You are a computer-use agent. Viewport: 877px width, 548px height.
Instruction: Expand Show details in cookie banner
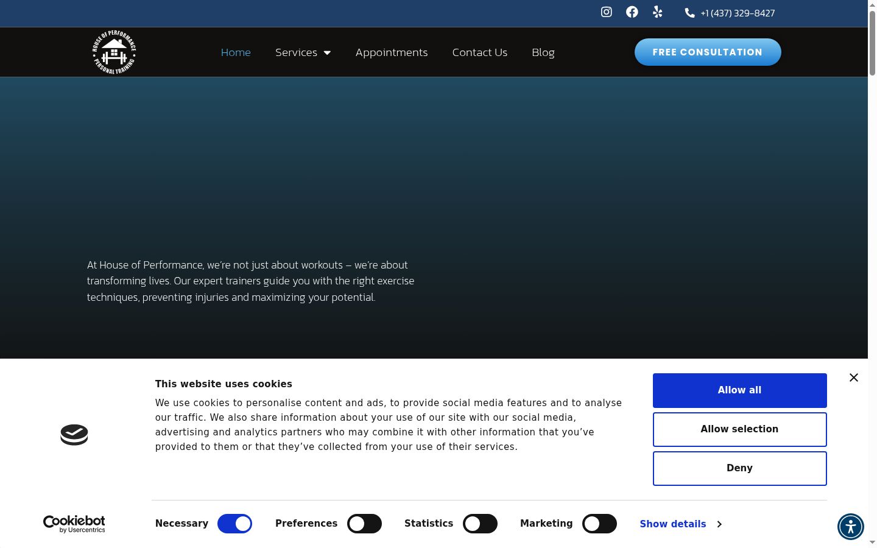tap(680, 524)
